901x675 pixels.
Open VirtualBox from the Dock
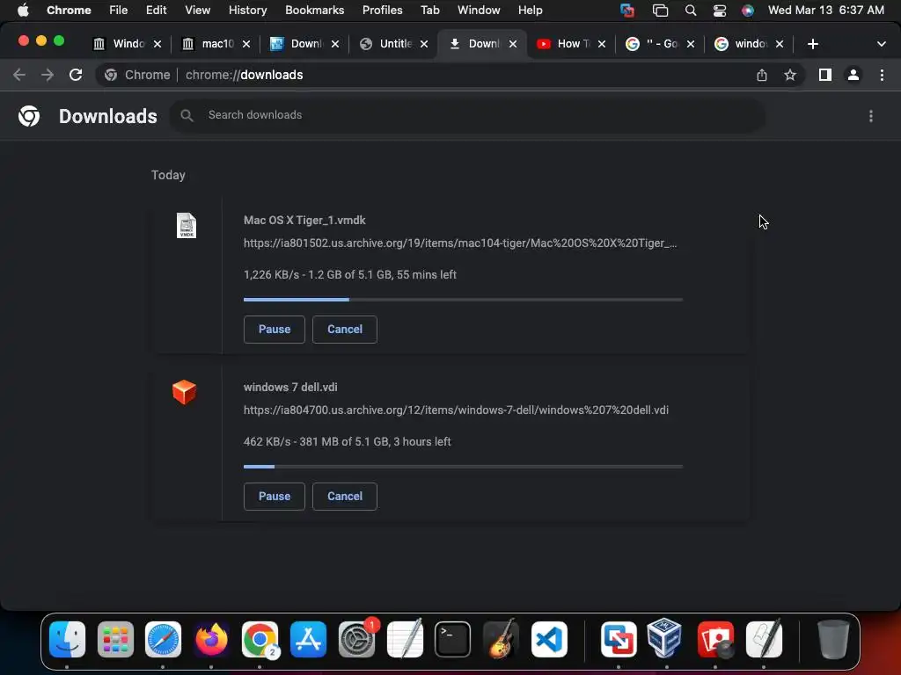665,638
